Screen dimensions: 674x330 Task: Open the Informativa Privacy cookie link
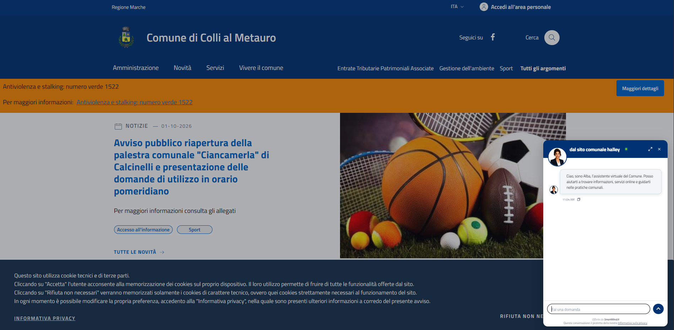tap(45, 319)
